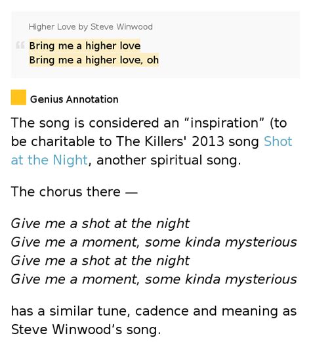Click "Steve Winwood's song." closing text
This screenshot has width=311, height=363.
pyautogui.click(x=86, y=329)
